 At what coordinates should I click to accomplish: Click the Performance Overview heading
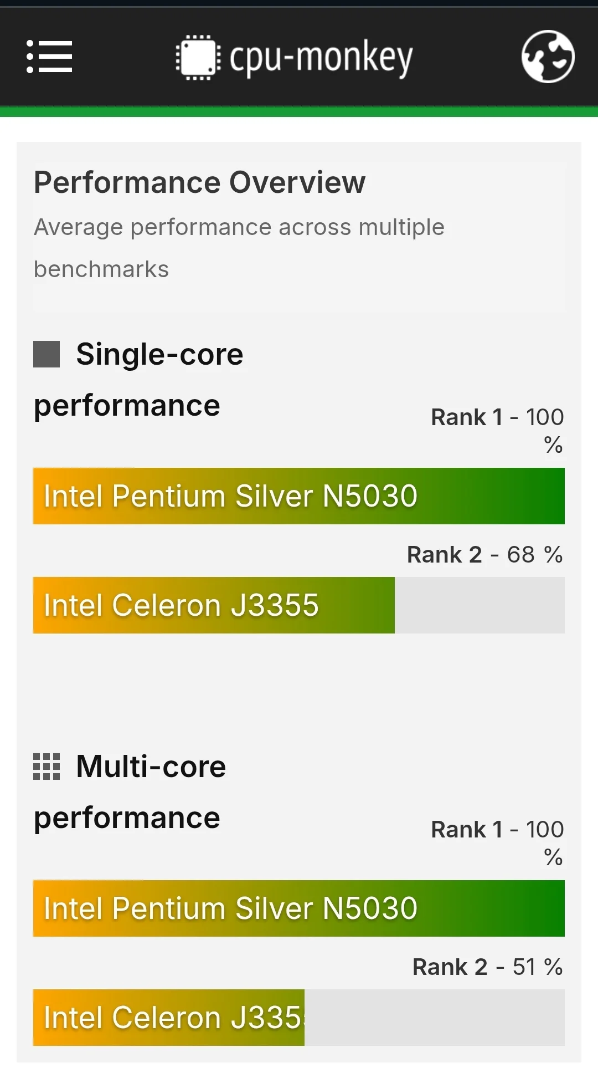click(199, 182)
